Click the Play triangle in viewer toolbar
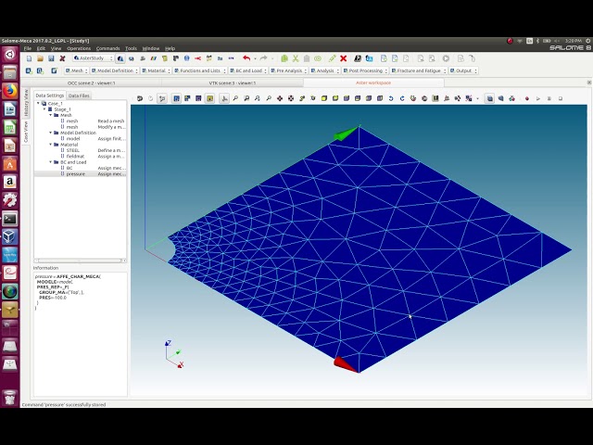 click(538, 99)
